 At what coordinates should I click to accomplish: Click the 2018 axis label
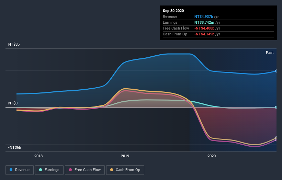pos(38,156)
